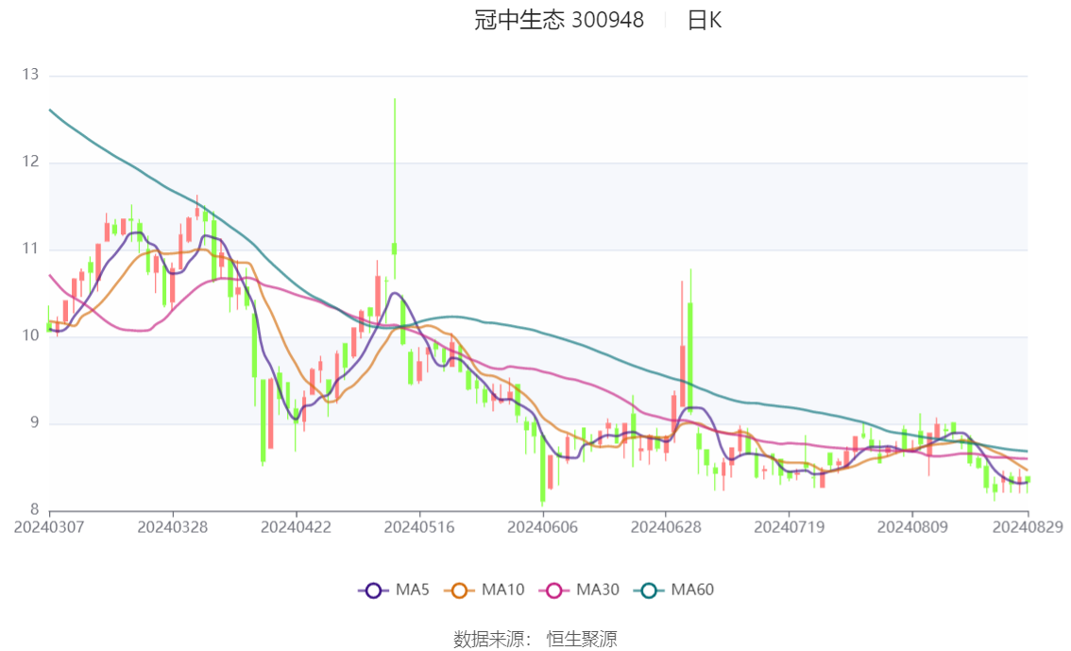Viewport: 1071px width, 651px height.
Task: Click the y-axis label 12
Action: coord(30,162)
